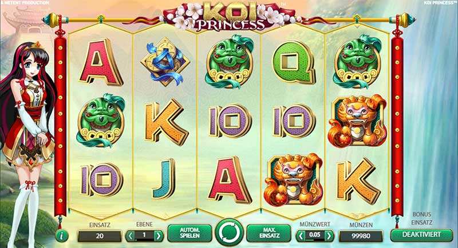The height and width of the screenshot is (248, 458).
Task: Click the blue ribbon coins symbol
Action: click(165, 62)
